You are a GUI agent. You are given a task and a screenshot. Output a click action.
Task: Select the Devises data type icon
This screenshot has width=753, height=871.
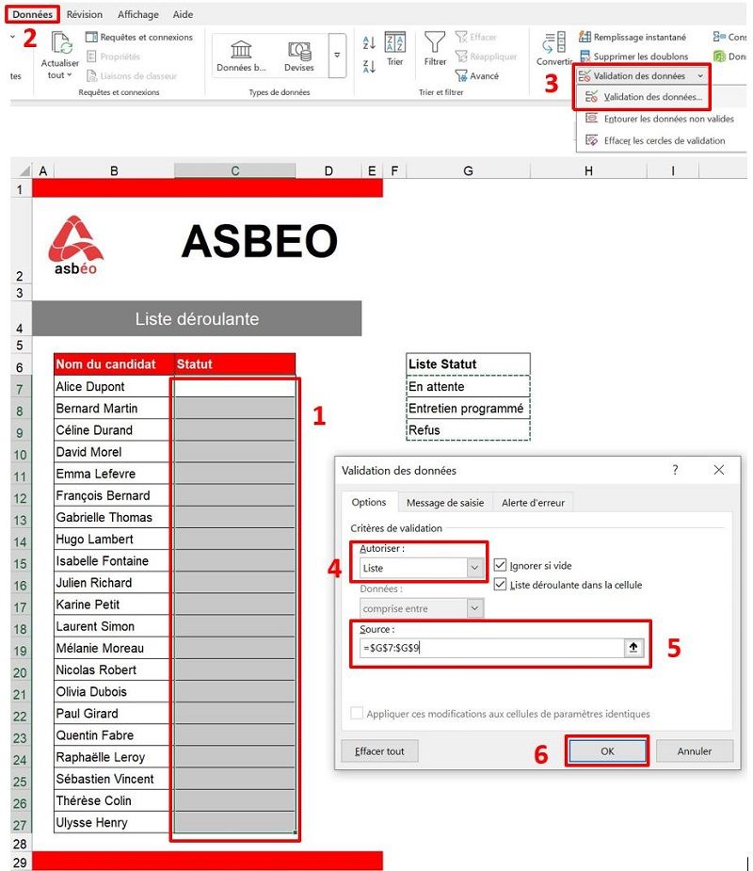tap(299, 52)
